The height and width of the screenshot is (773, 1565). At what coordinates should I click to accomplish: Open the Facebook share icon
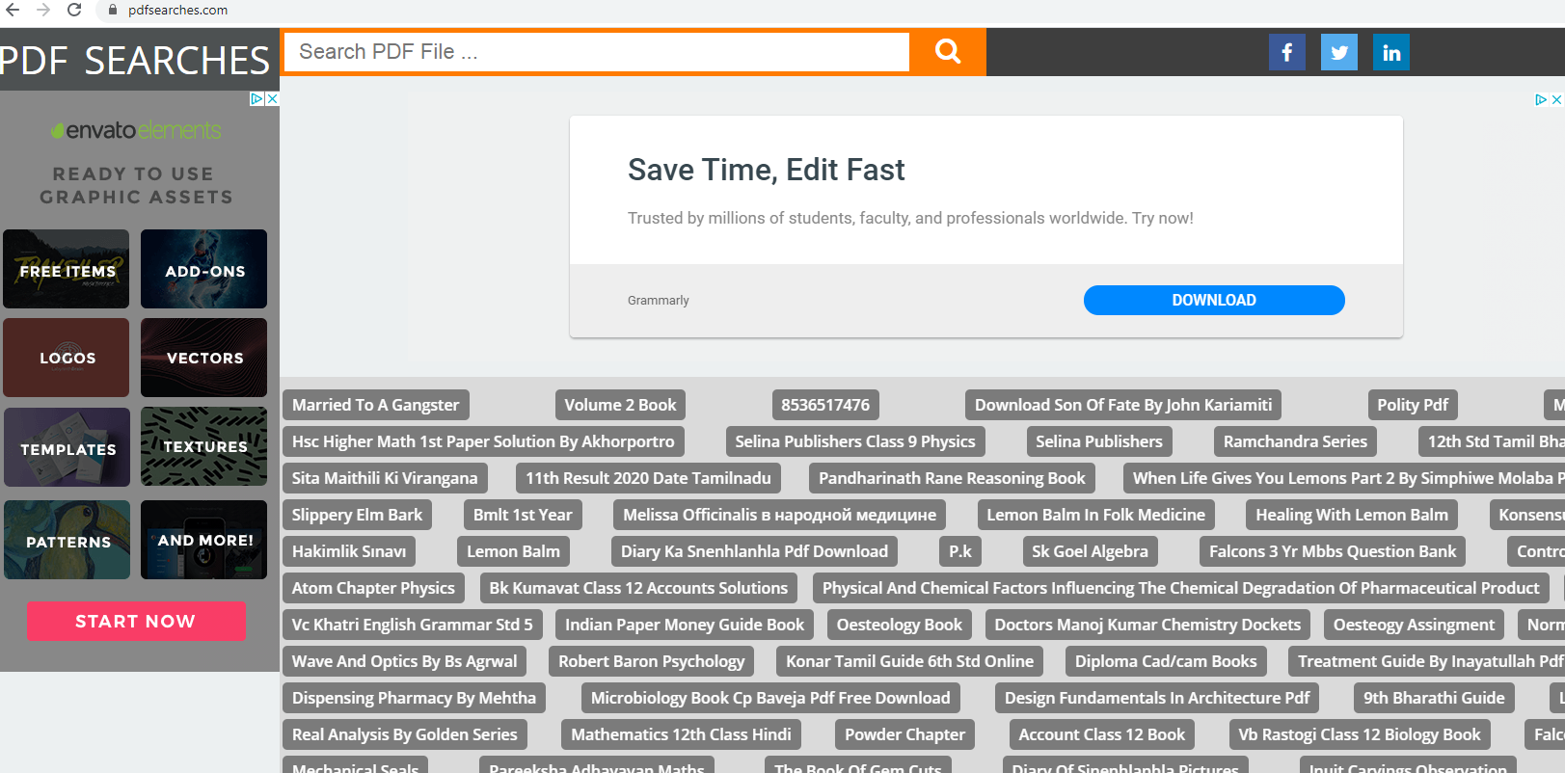[1286, 52]
